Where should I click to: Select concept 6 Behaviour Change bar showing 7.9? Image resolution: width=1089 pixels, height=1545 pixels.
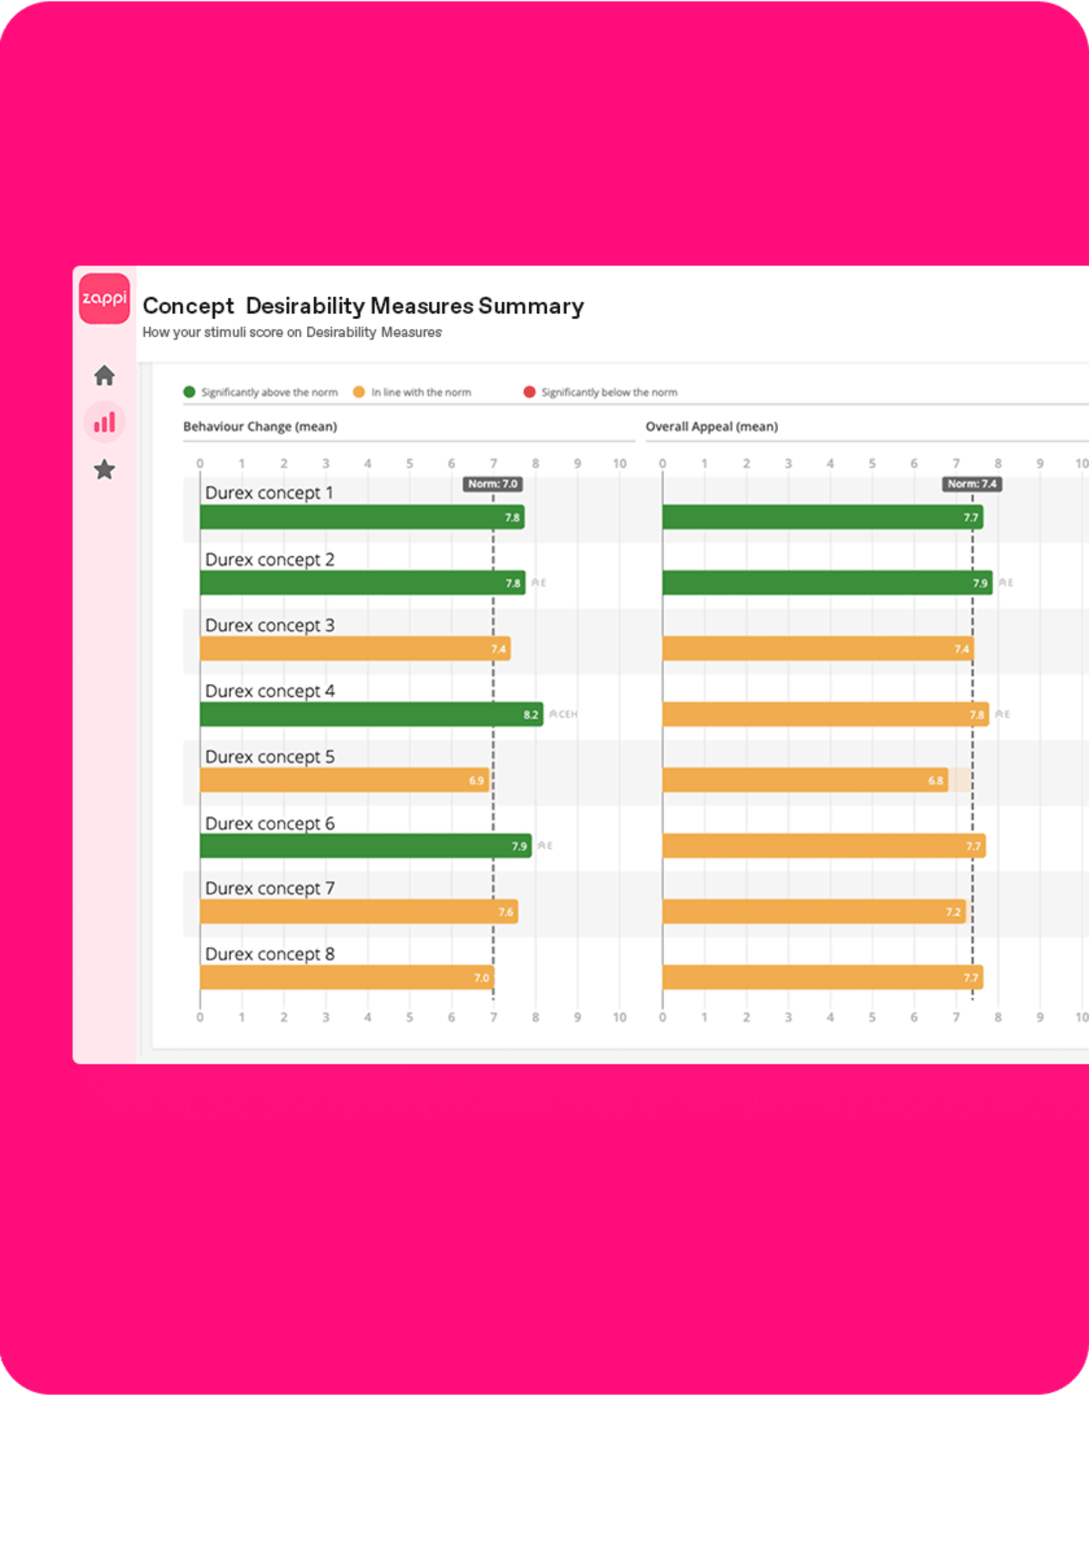click(365, 846)
